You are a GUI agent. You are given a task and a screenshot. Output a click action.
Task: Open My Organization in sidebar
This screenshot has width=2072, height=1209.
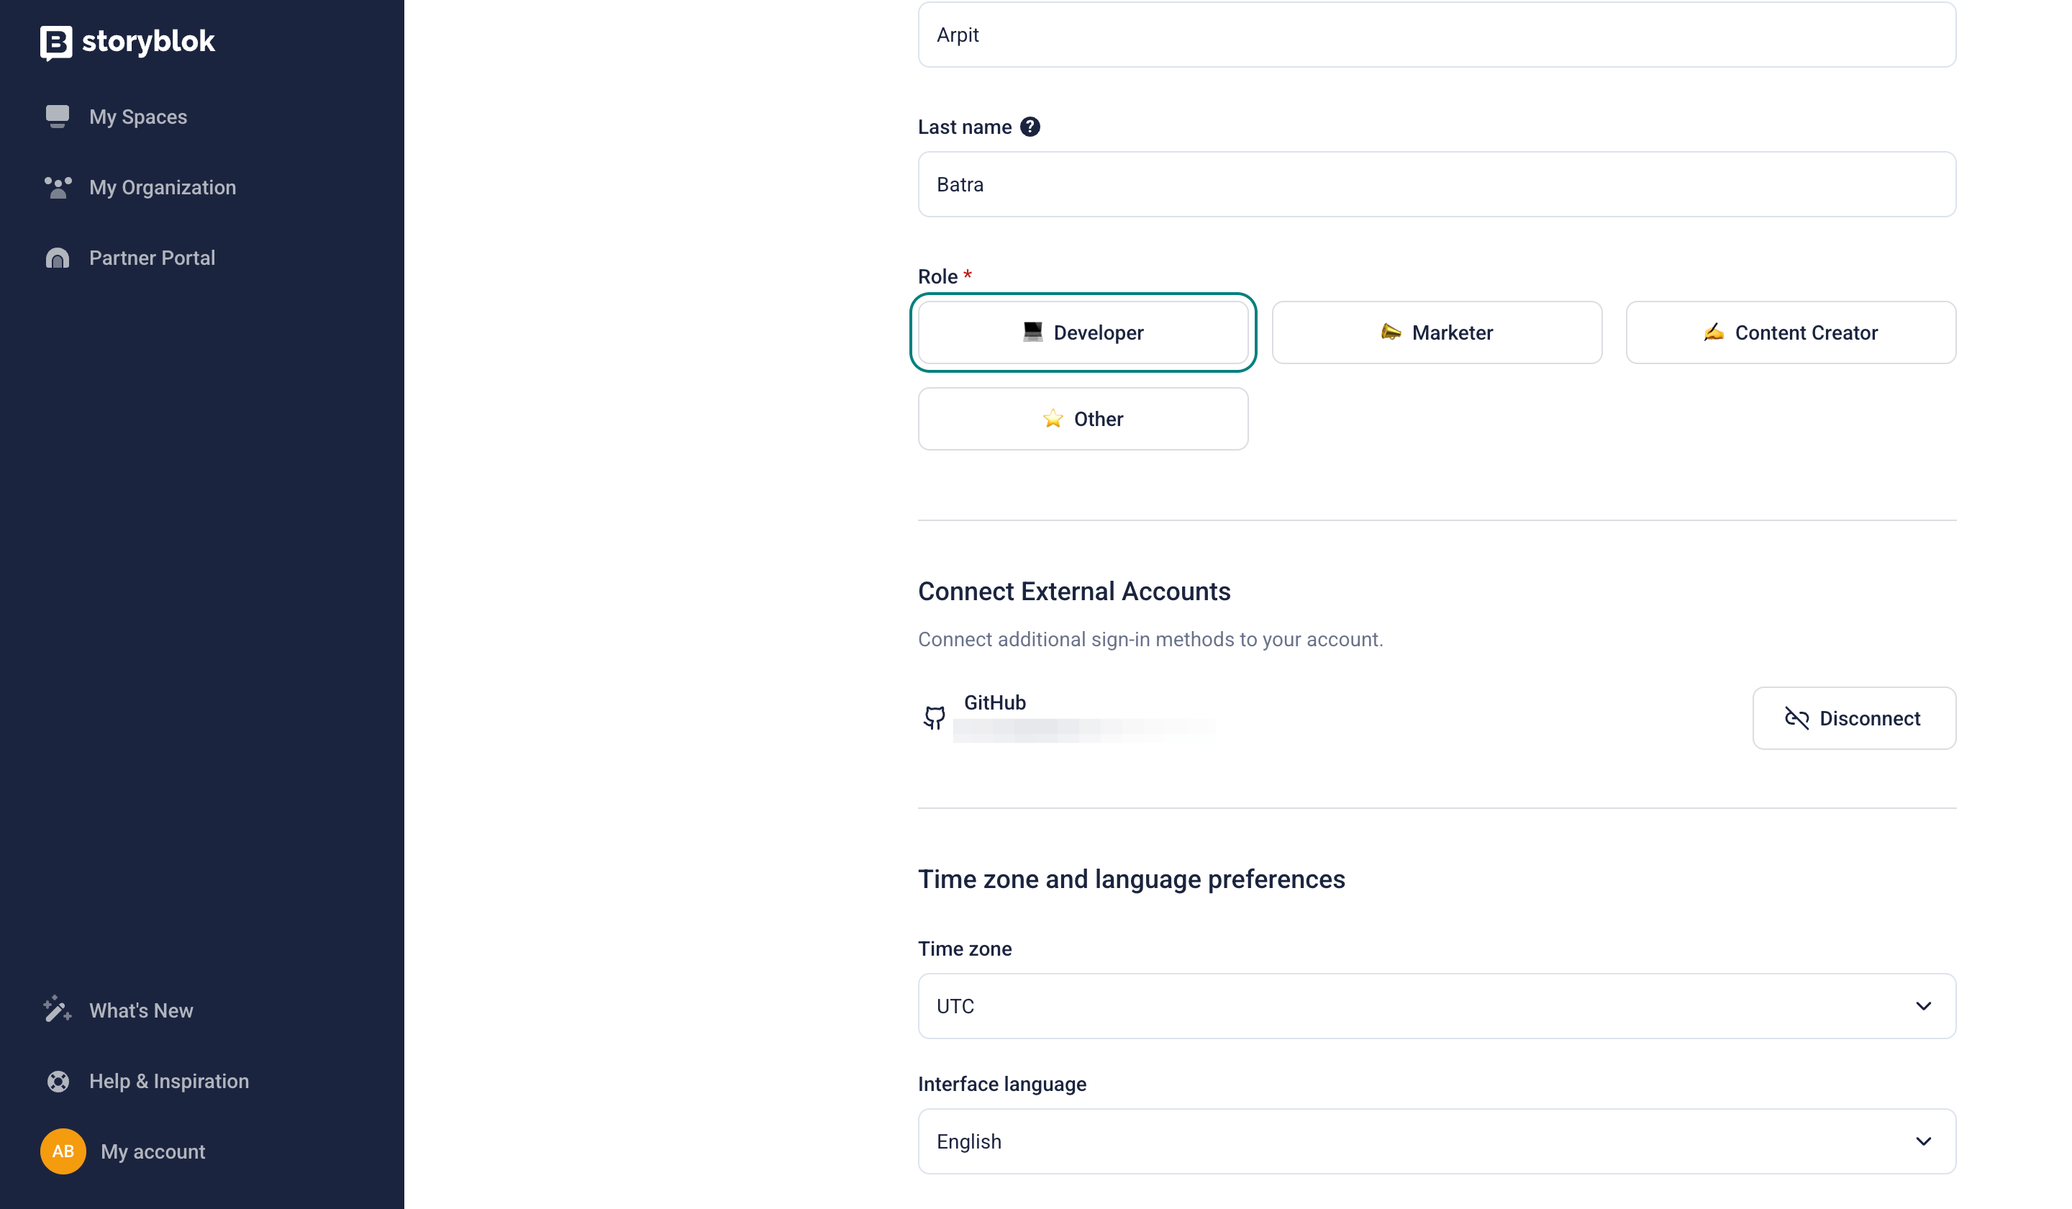click(162, 188)
